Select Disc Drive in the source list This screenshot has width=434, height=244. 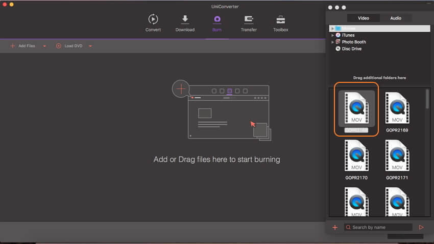pyautogui.click(x=351, y=49)
